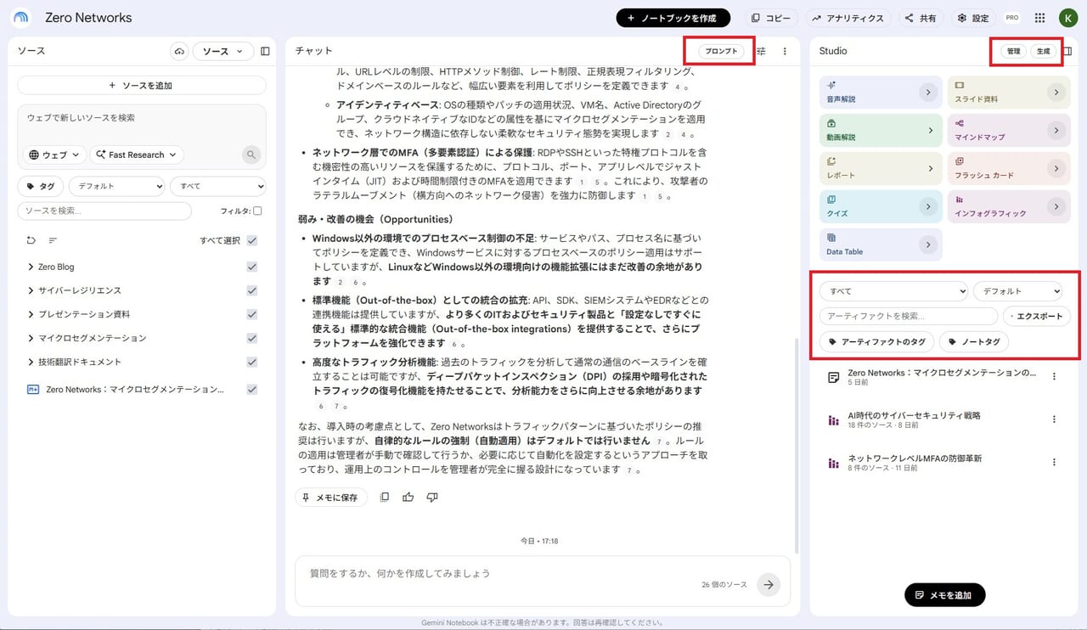Expand the サイバーレジリエンス folder
Viewport: 1087px width, 630px height.
click(x=31, y=290)
